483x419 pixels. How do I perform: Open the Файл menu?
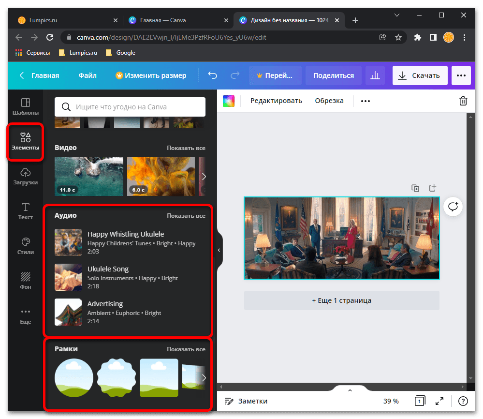point(88,75)
